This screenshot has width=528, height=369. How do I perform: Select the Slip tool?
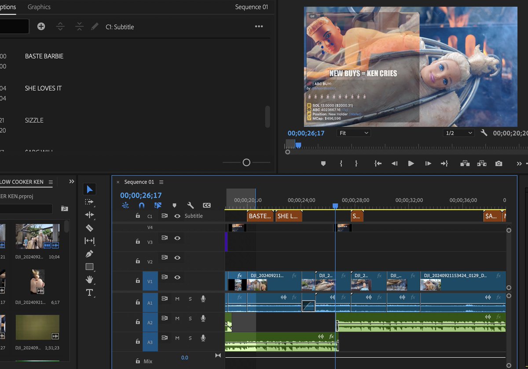tap(89, 241)
